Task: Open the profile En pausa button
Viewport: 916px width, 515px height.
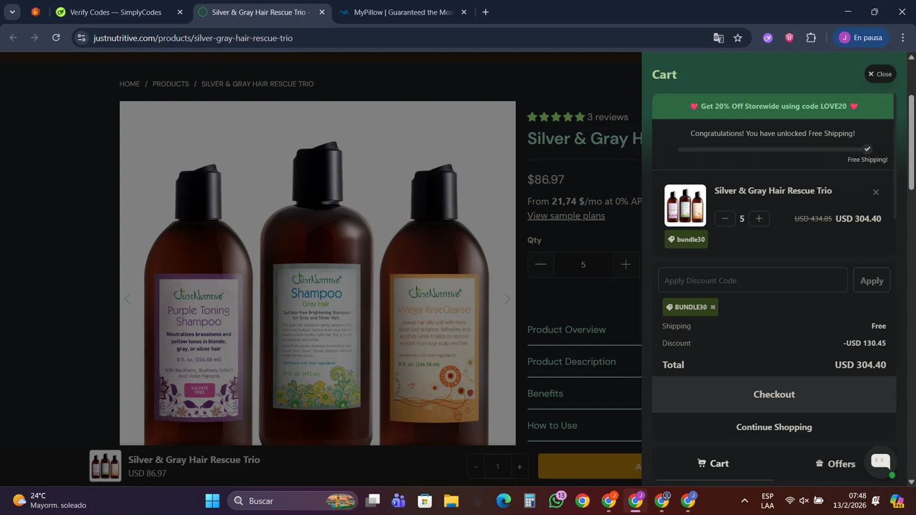Action: 861,38
